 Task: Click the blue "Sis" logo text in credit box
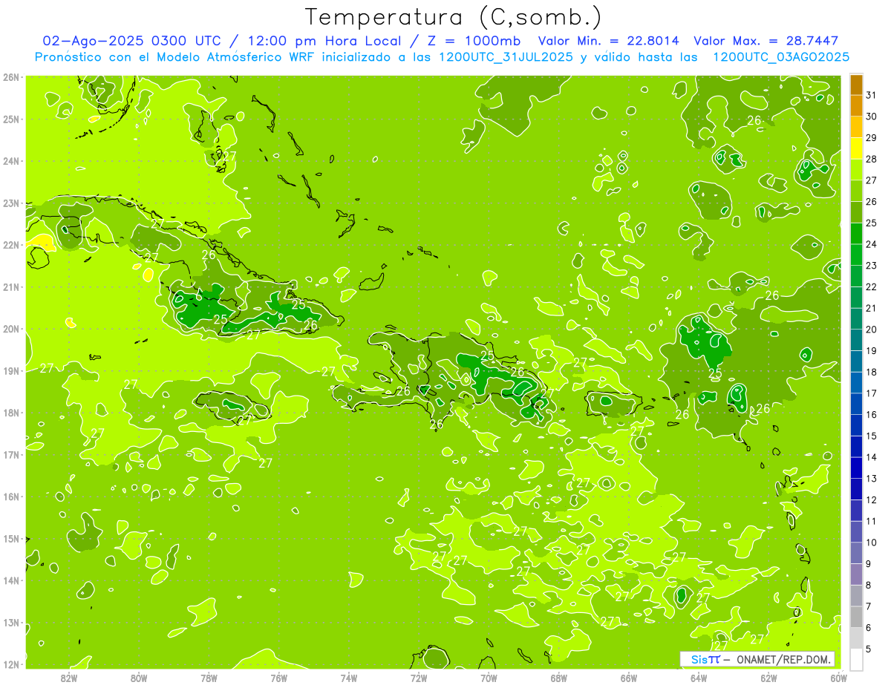pos(699,659)
